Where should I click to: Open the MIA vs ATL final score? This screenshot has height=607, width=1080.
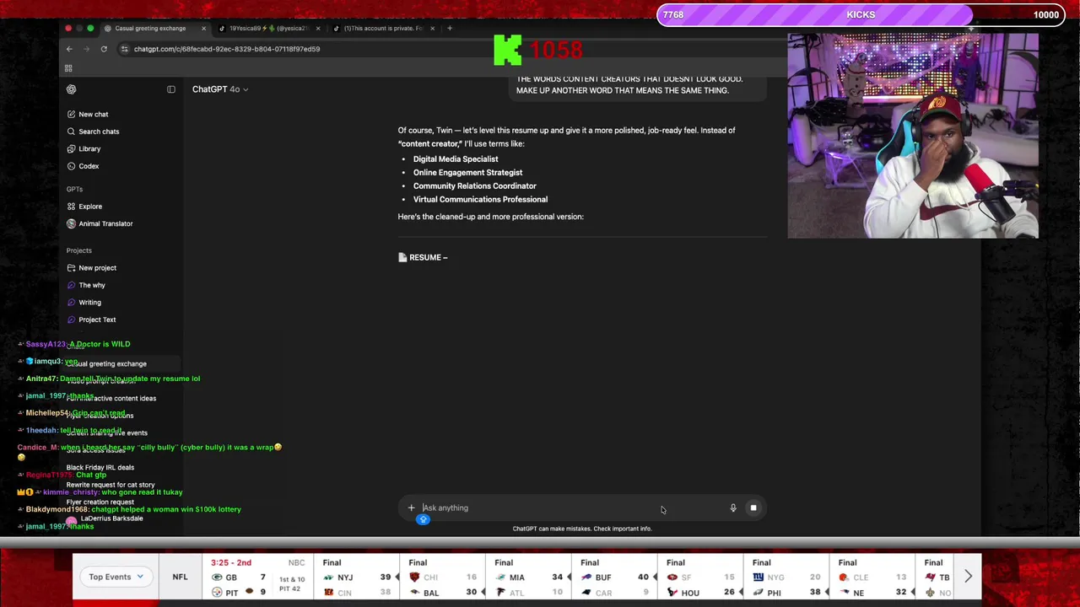pyautogui.click(x=529, y=577)
